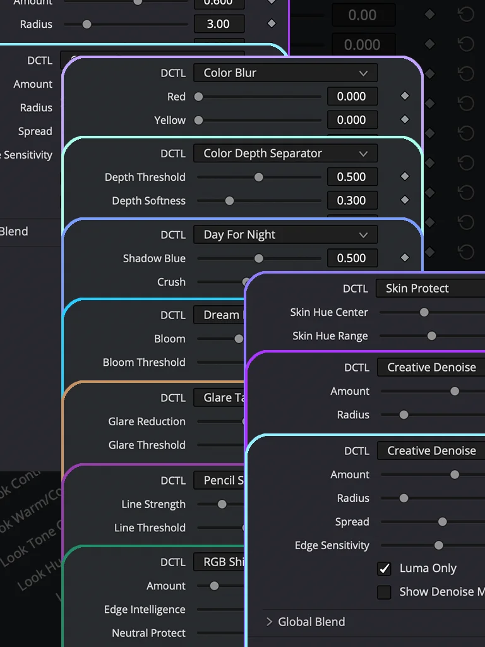Enable the Luma Only checkbox
This screenshot has width=485, height=647.
click(384, 569)
